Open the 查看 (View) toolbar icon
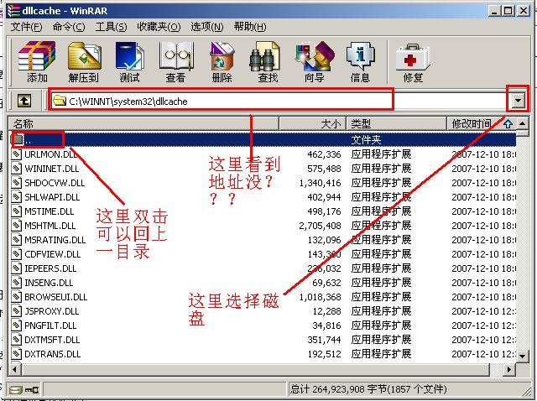The width and height of the screenshot is (537, 401). 175,61
